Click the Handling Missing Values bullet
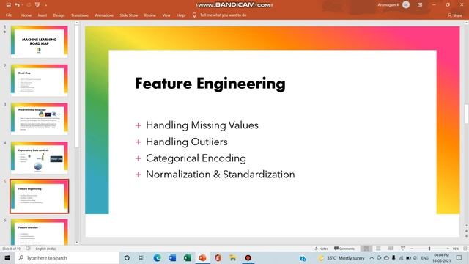Screen dimensions: 469x264 click(202, 125)
